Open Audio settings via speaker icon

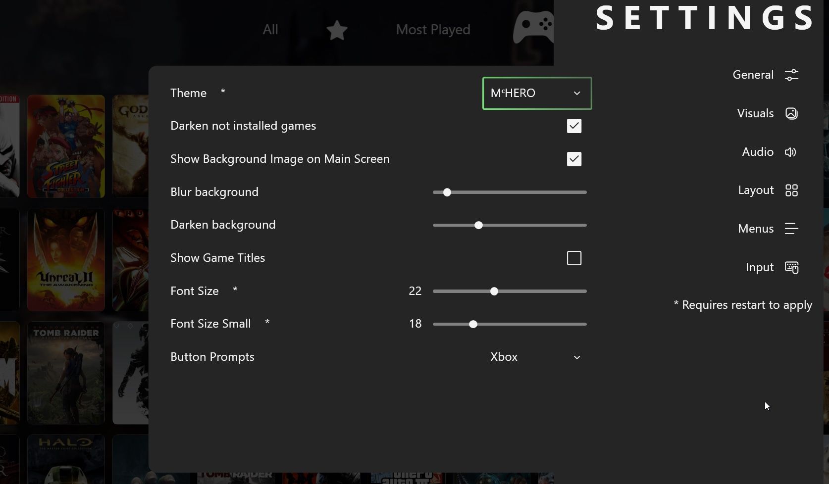click(790, 152)
